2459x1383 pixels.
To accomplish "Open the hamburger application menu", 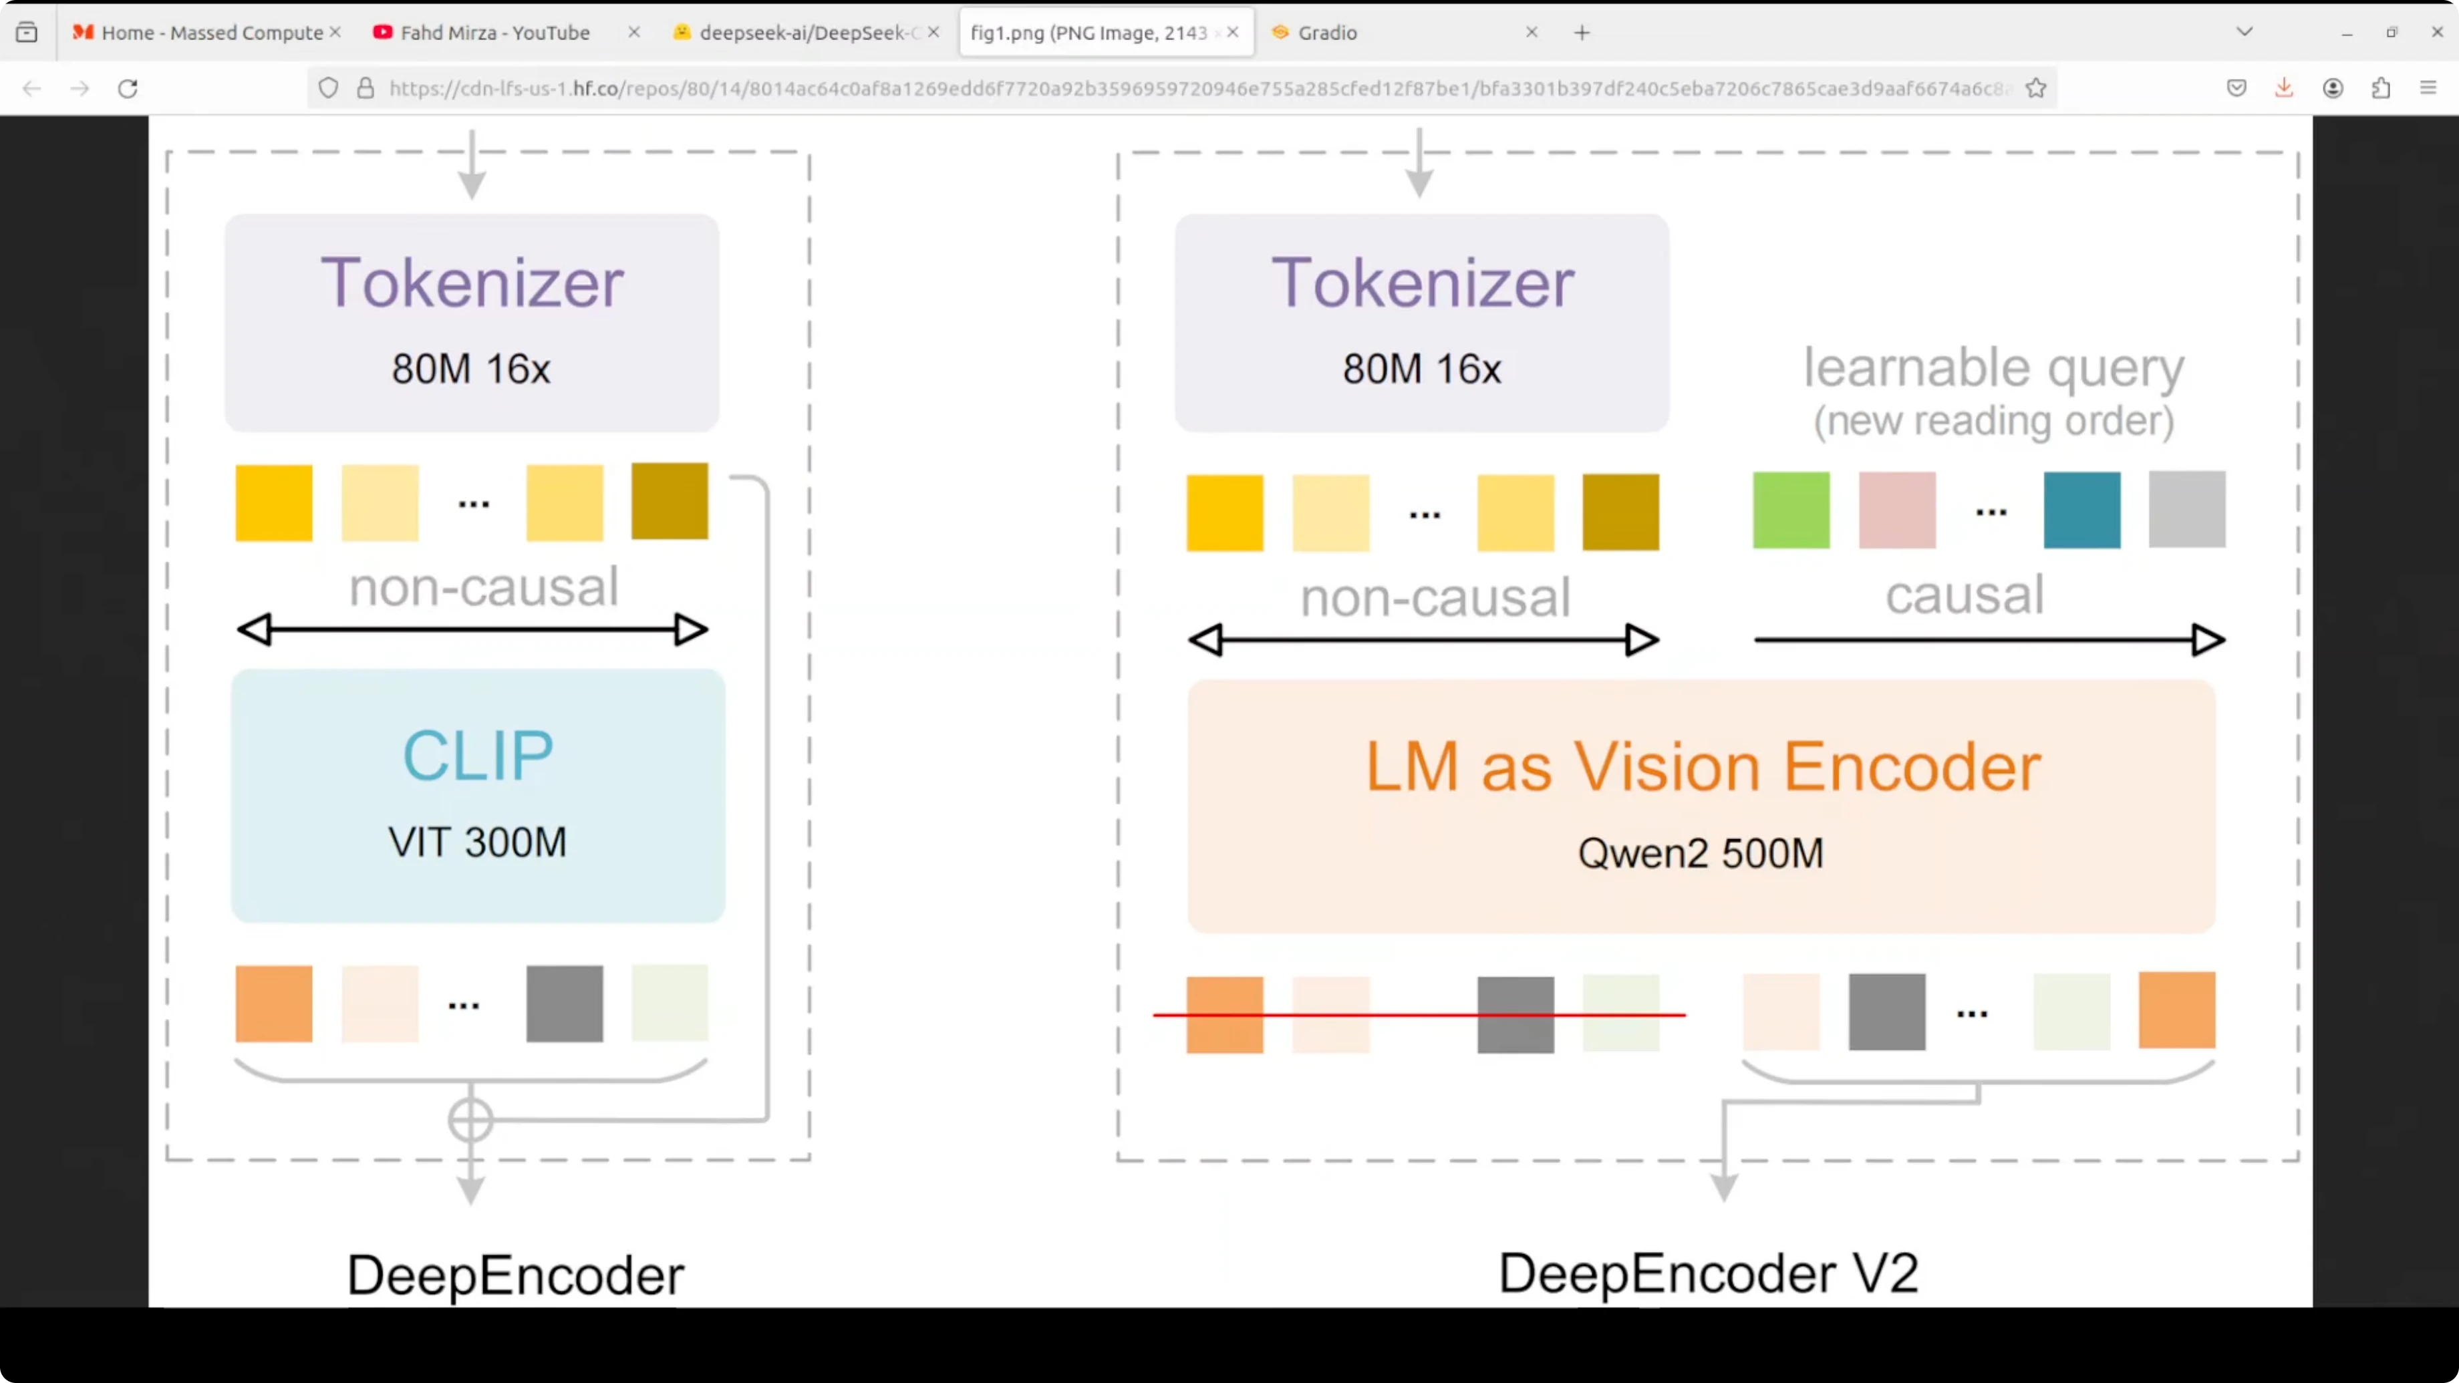I will (2428, 89).
